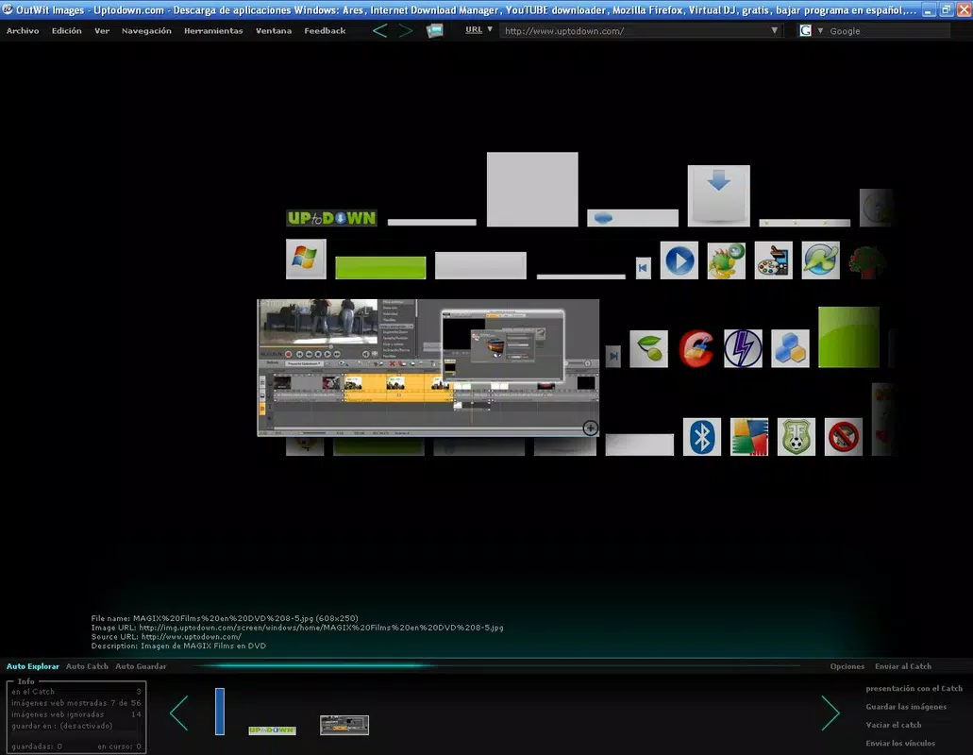This screenshot has height=755, width=973.
Task: Select the blue oval pill image
Action: click(x=632, y=218)
